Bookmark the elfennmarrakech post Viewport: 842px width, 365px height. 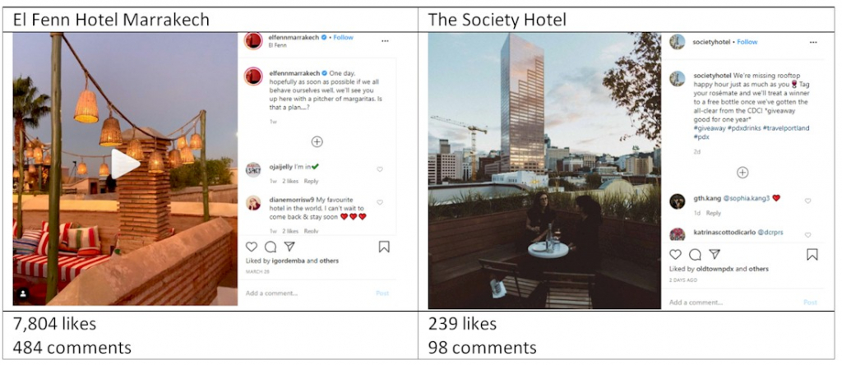tap(384, 247)
